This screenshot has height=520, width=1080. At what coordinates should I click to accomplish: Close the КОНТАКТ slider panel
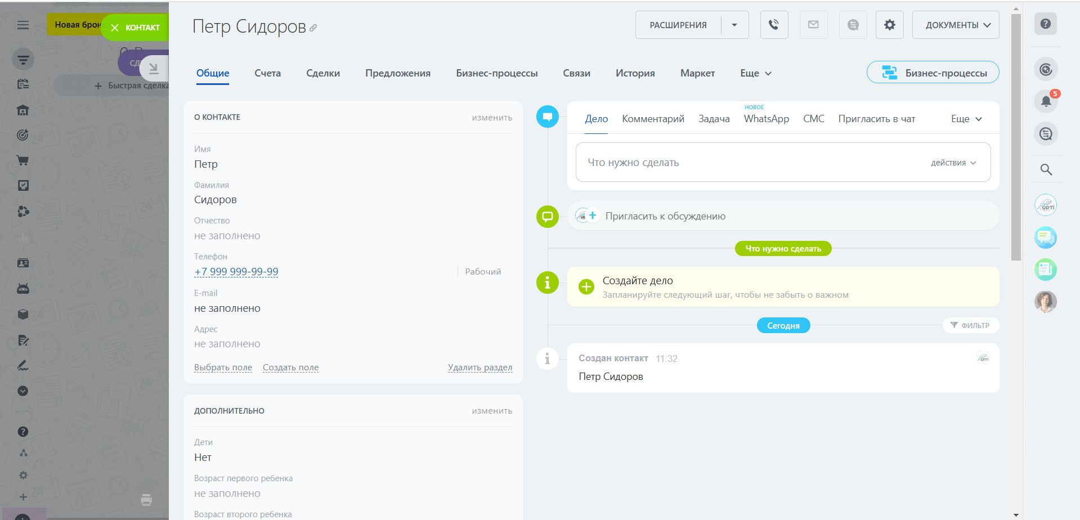115,28
